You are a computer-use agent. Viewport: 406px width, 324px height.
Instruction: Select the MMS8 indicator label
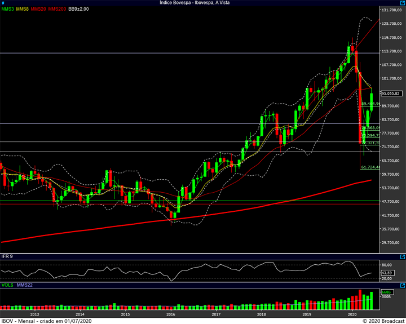click(x=23, y=10)
